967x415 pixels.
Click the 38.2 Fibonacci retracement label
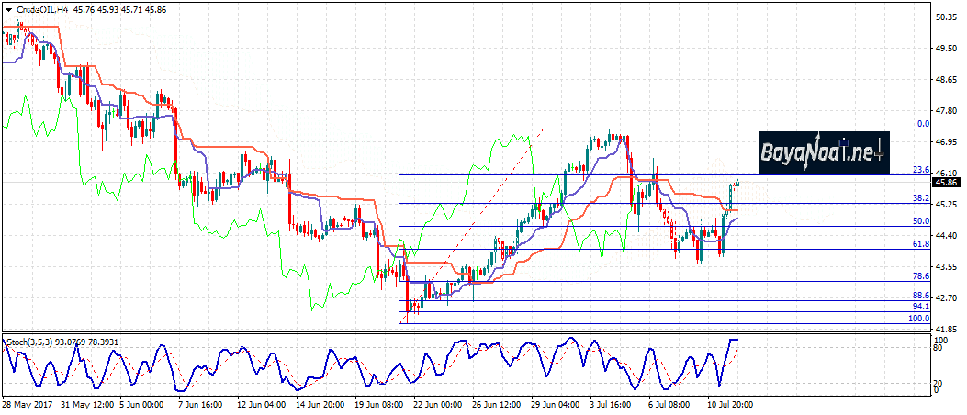coord(922,197)
